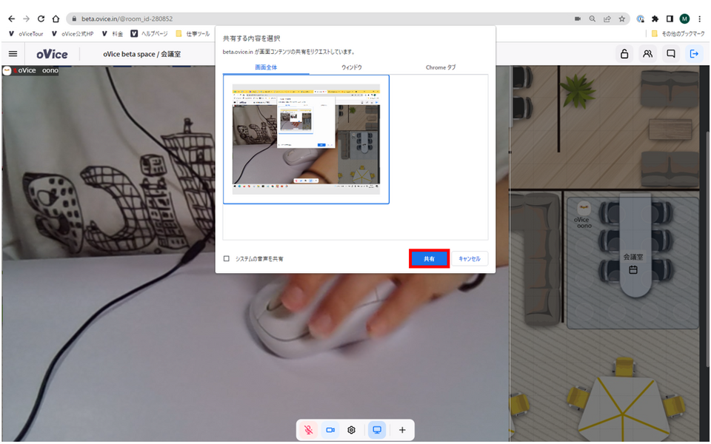Open the ヘルプページ bookmark

(x=149, y=34)
